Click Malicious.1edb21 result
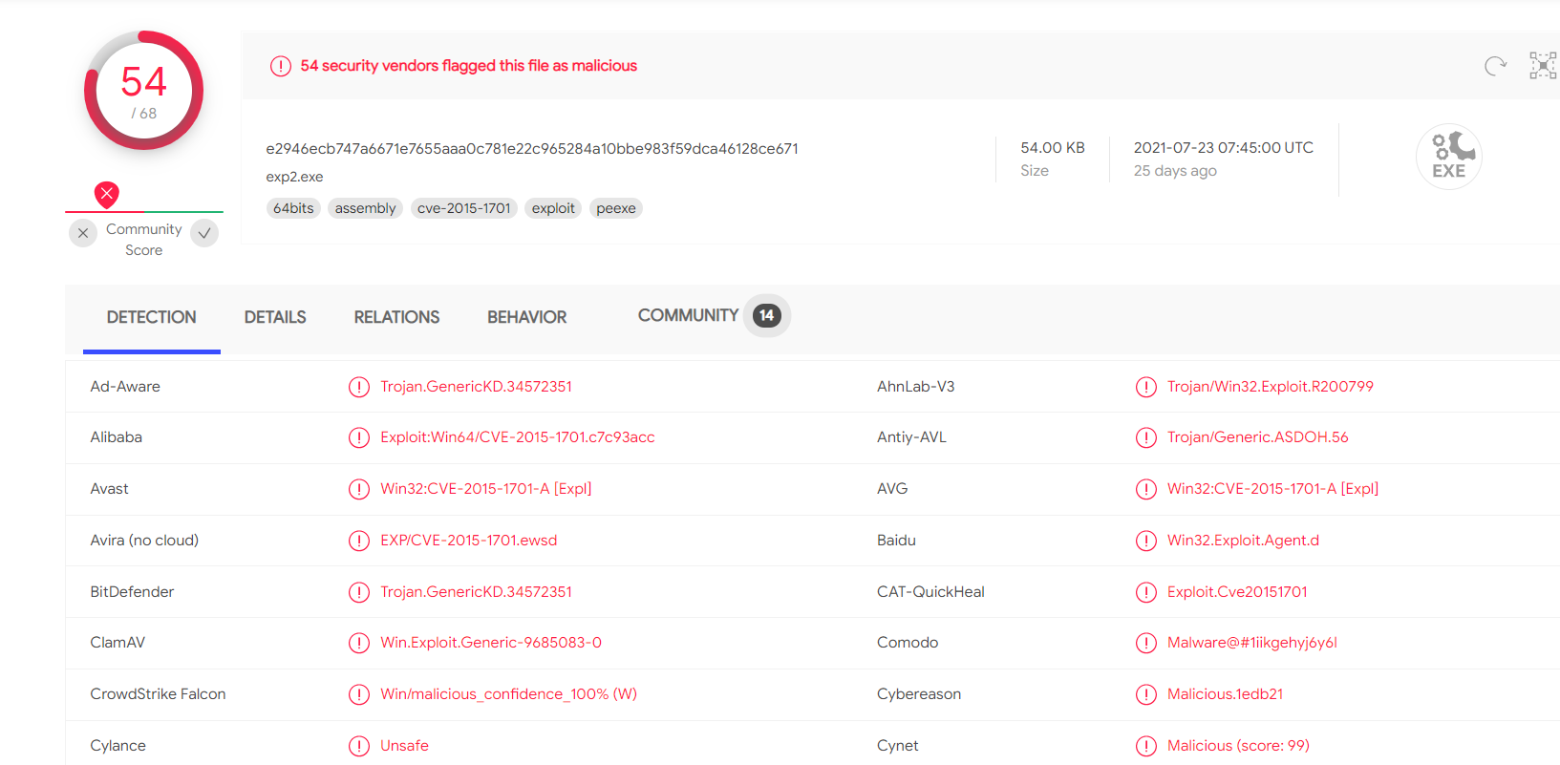1560x765 pixels. [x=1226, y=694]
